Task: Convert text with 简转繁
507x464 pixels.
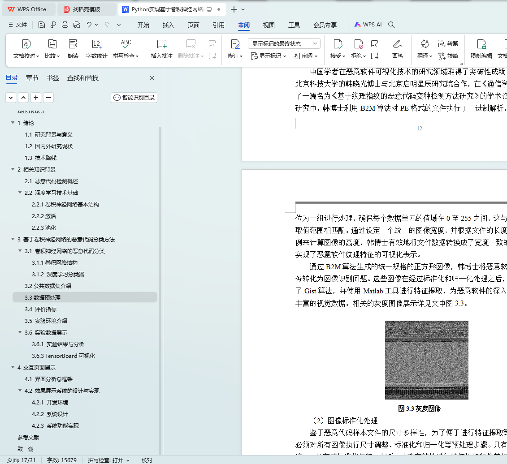Action: click(x=448, y=43)
